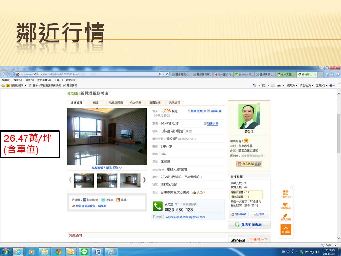Switch to the 裝潢招標 tab
The width and height of the screenshot is (341, 256).
pos(174,102)
